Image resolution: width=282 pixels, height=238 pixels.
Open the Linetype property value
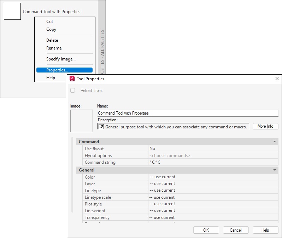[213, 190]
